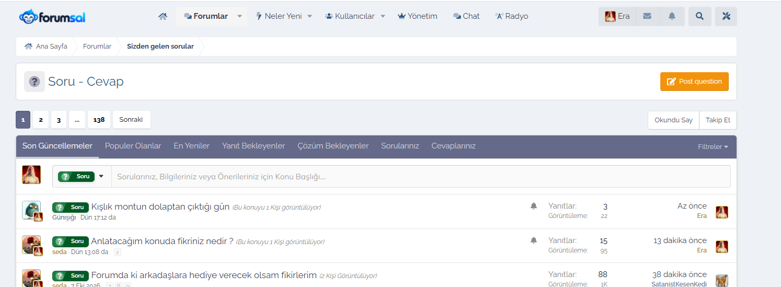The image size is (781, 287).
Task: Expand the Neler Yeni dropdown arrow
Action: point(309,16)
